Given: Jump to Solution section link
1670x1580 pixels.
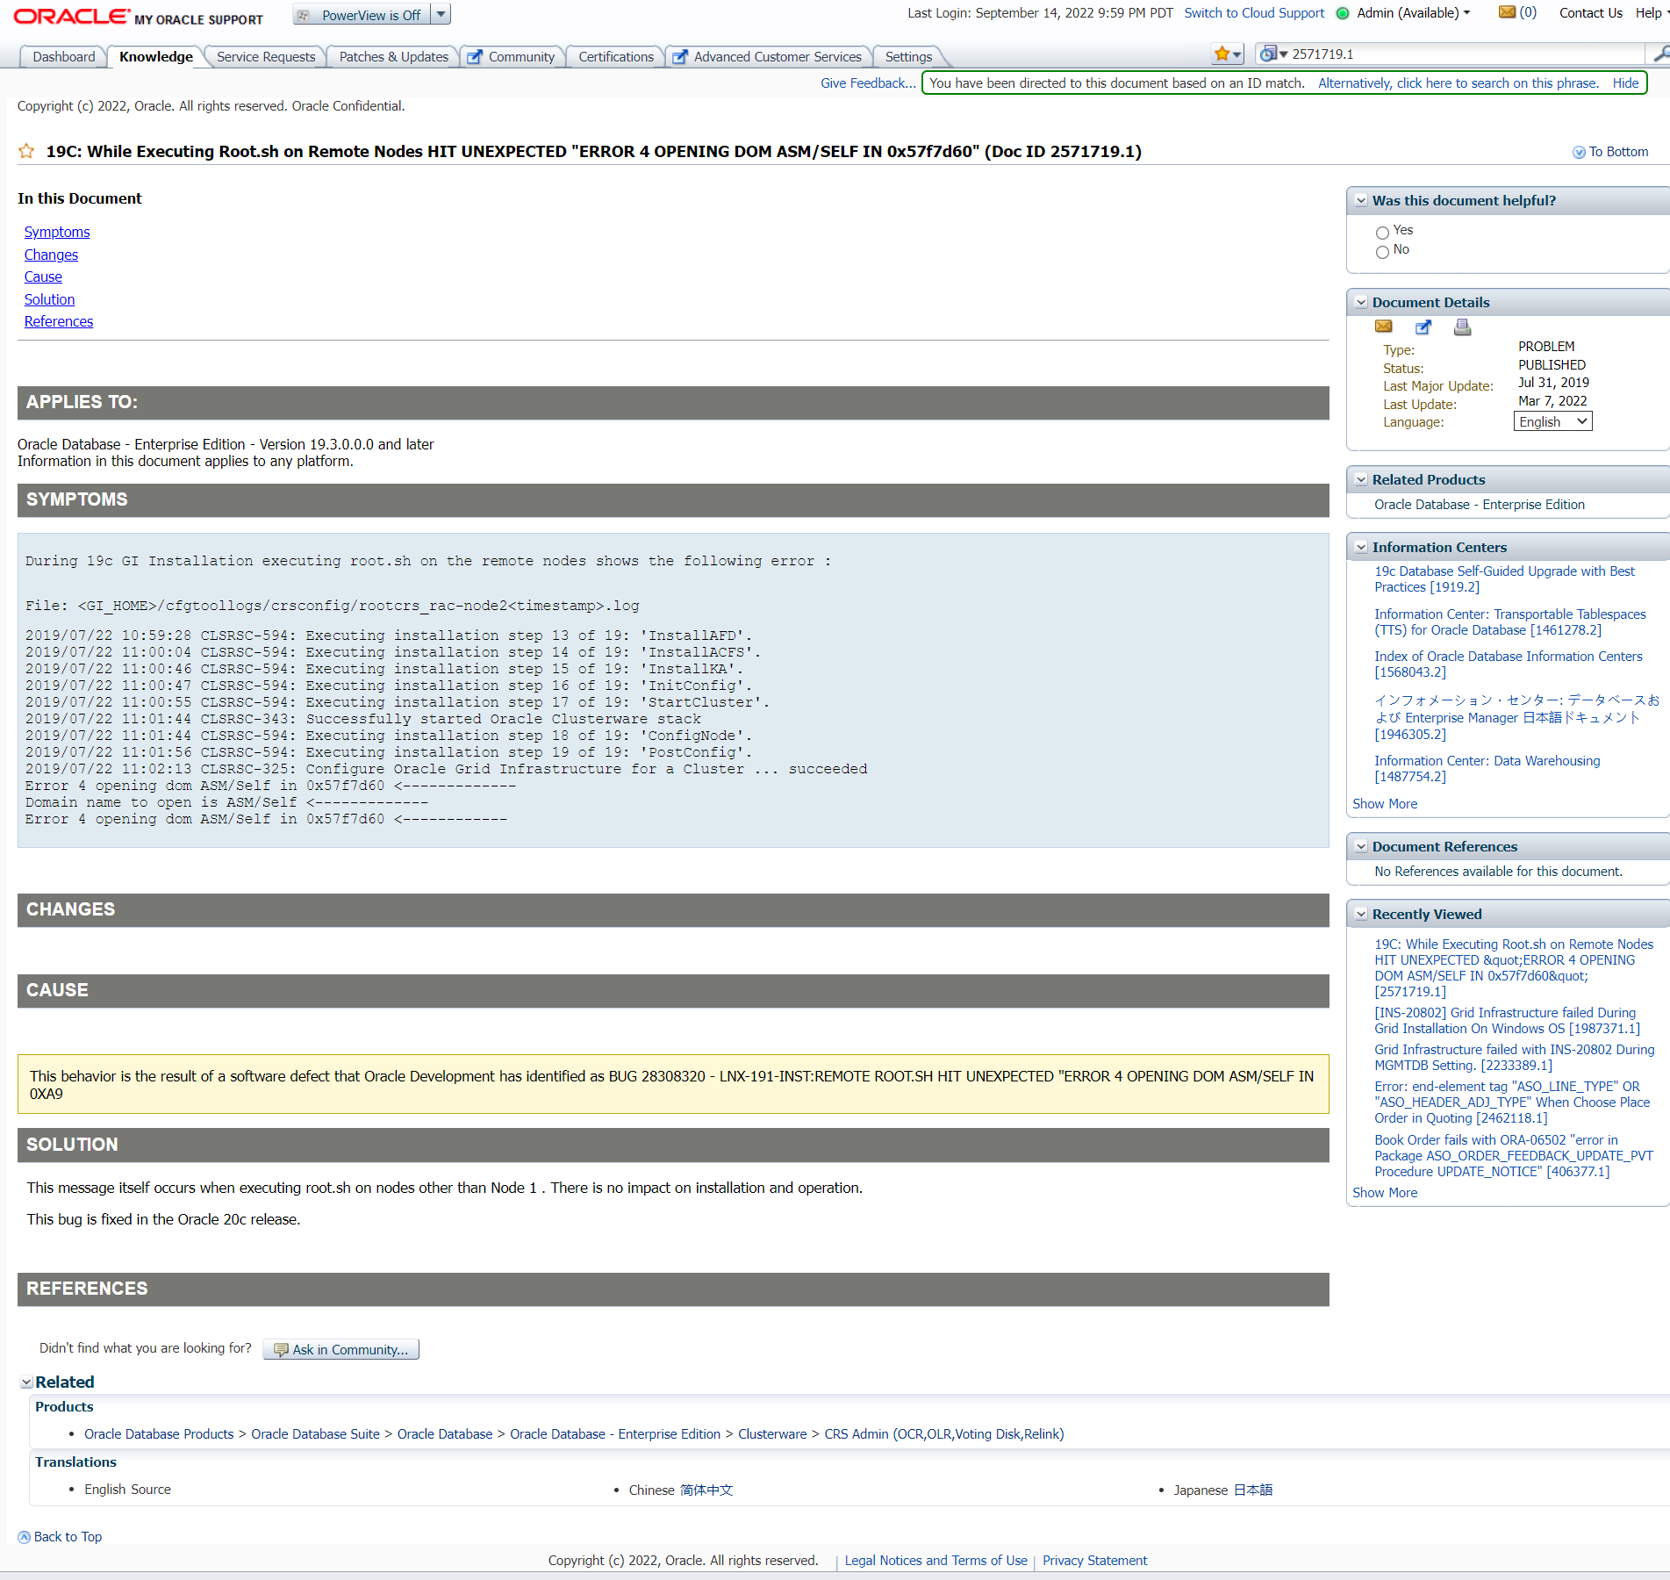Looking at the screenshot, I should [x=49, y=299].
